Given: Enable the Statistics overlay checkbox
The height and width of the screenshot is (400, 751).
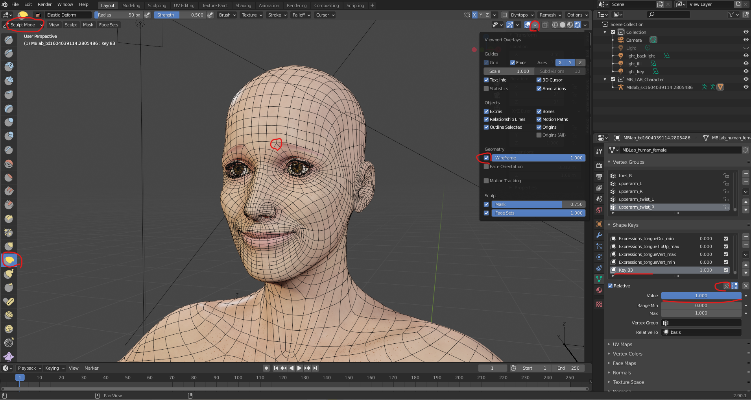Looking at the screenshot, I should (486, 89).
